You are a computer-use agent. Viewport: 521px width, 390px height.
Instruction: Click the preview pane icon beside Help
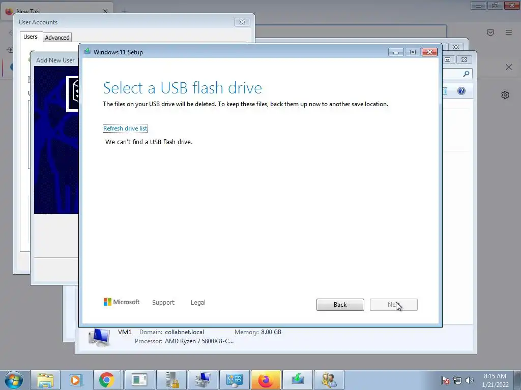pyautogui.click(x=445, y=91)
